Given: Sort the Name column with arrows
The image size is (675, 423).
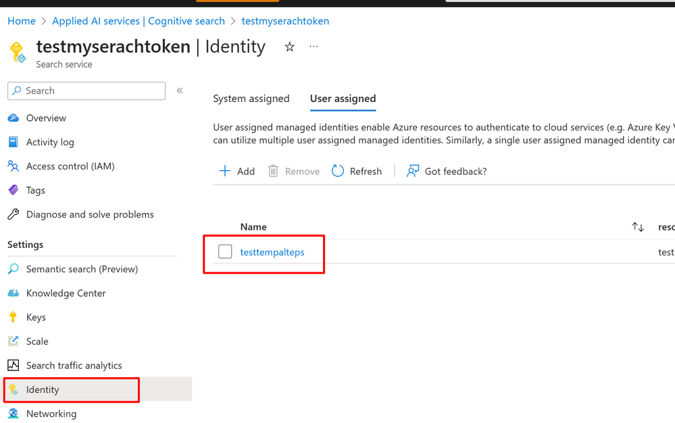Looking at the screenshot, I should coord(638,227).
